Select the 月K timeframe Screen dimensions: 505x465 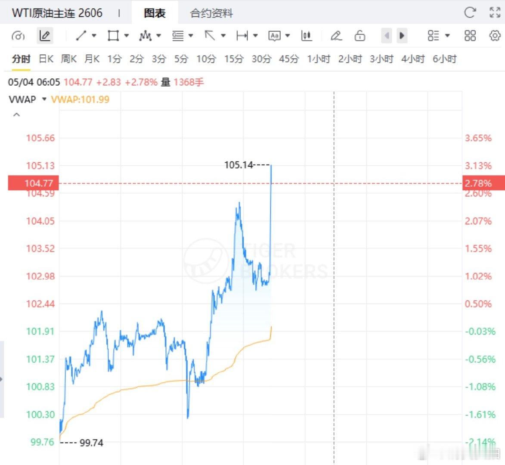coord(92,59)
